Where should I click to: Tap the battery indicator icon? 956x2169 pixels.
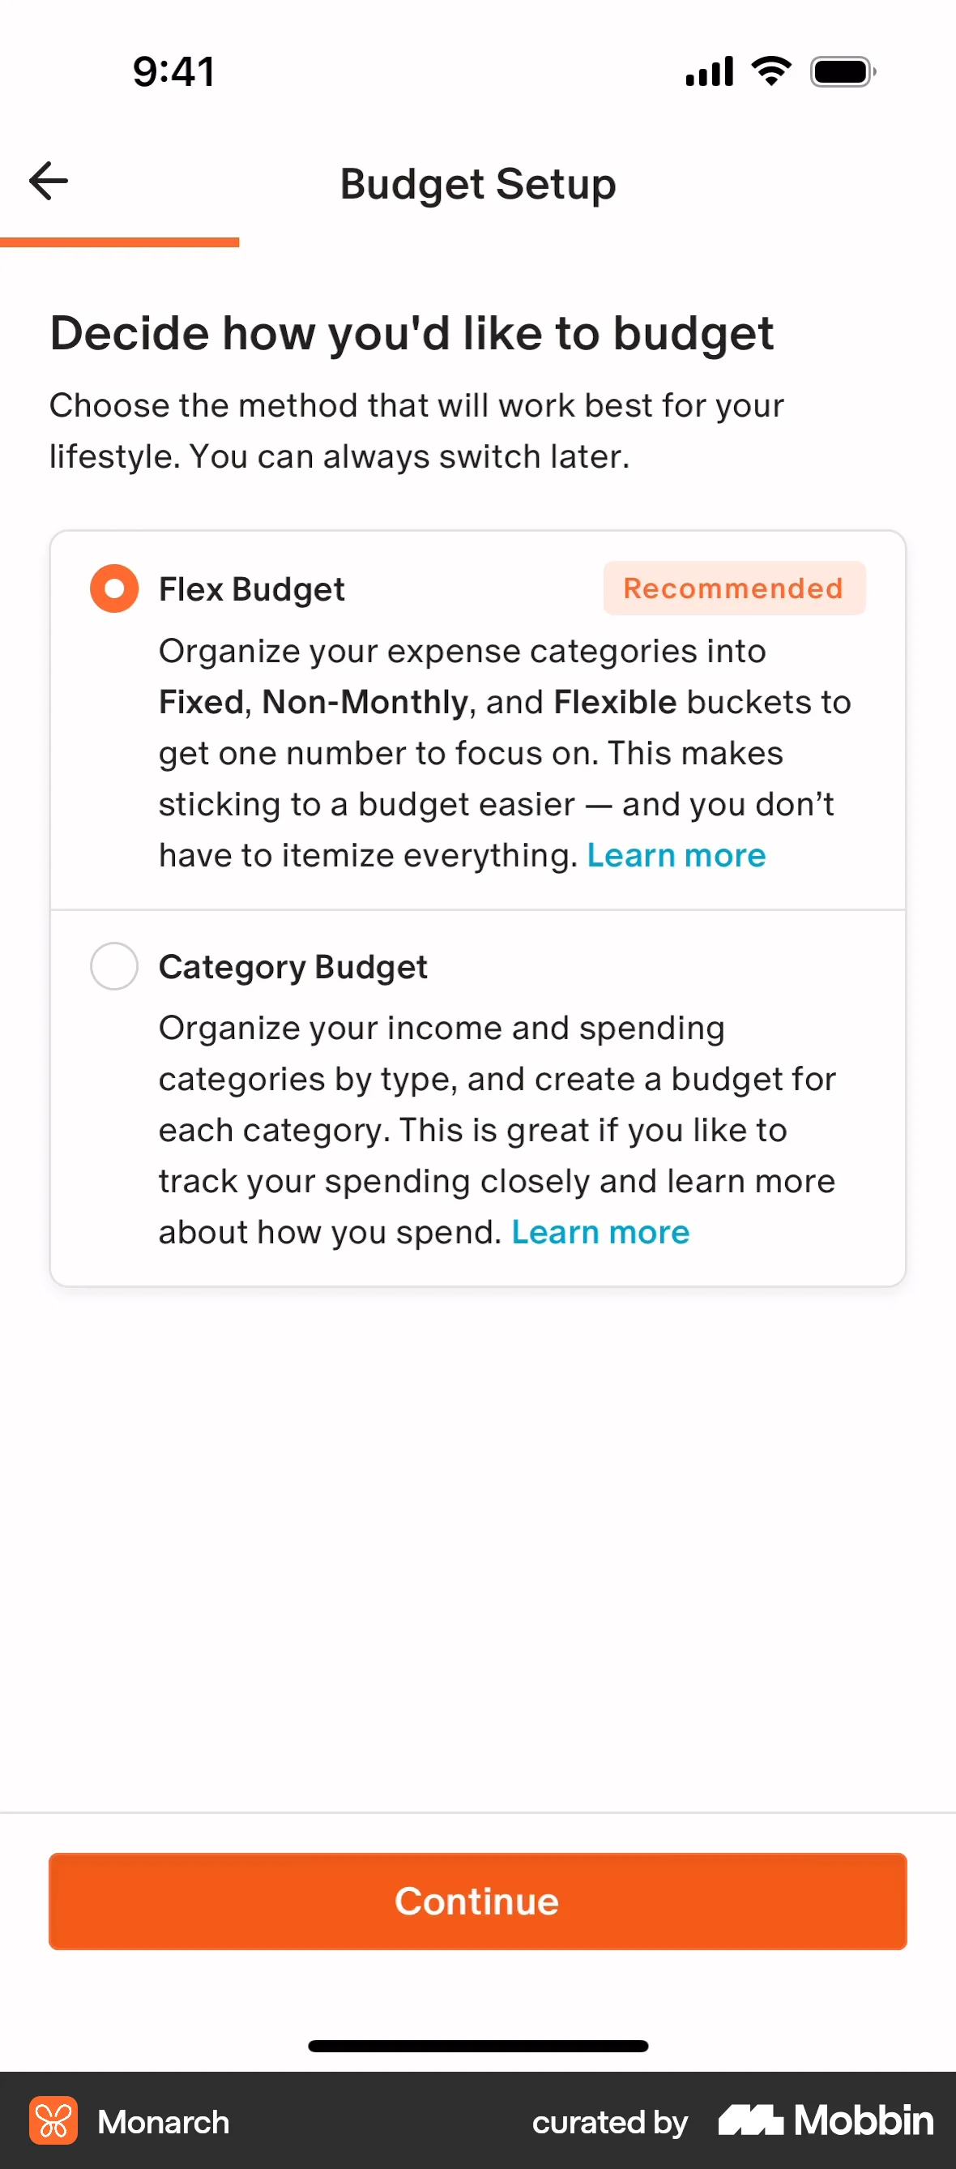click(843, 71)
